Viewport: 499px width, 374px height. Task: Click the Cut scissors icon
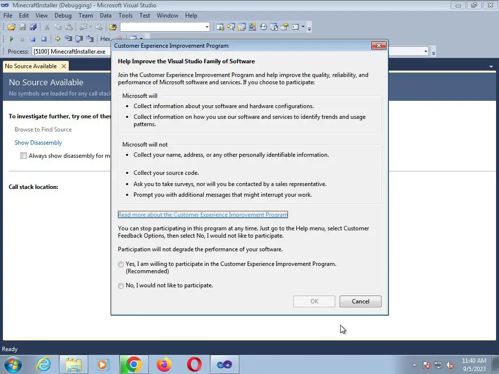click(x=47, y=27)
